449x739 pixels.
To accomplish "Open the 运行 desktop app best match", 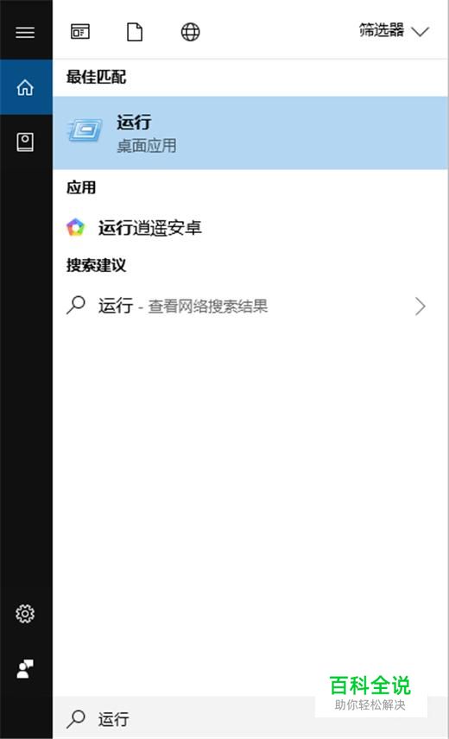I will click(x=250, y=133).
